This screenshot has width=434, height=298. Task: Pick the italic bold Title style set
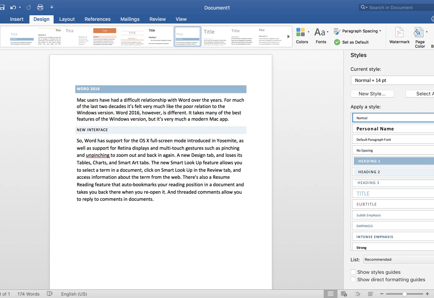159,37
